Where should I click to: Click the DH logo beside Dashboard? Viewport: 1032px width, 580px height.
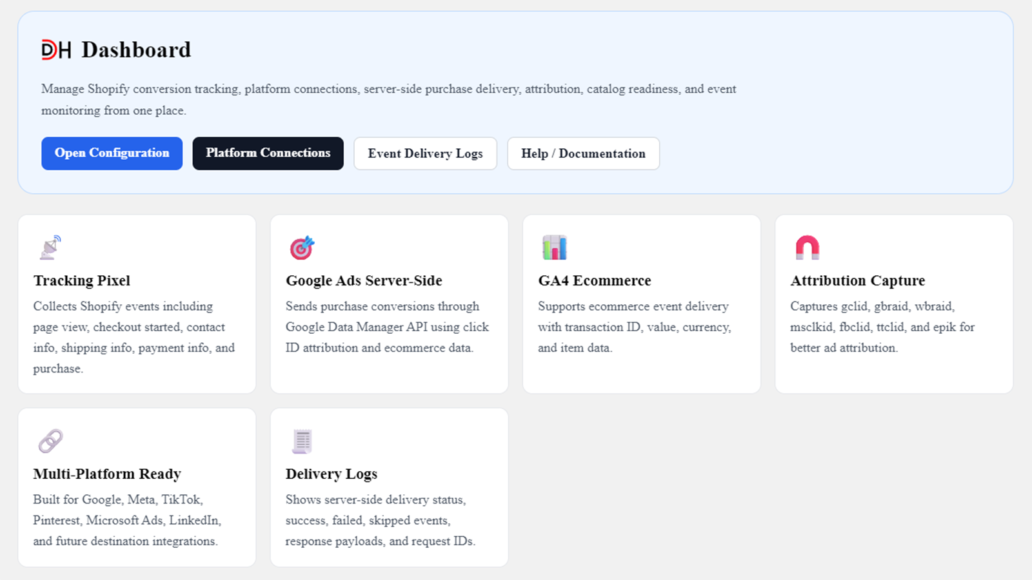pyautogui.click(x=56, y=50)
